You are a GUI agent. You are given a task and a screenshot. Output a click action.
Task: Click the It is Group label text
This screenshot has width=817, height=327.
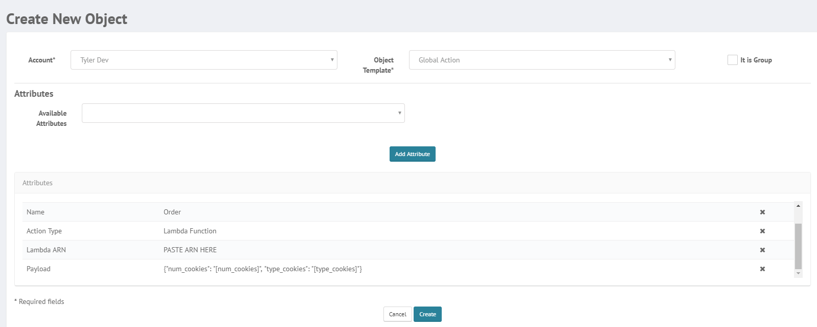(x=756, y=60)
